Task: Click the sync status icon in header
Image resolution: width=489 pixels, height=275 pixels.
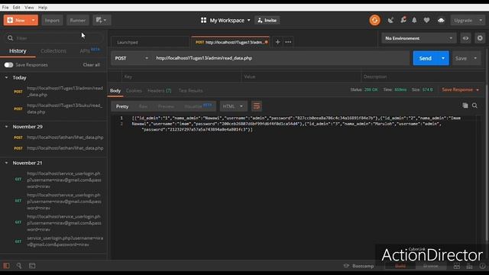Action: pyautogui.click(x=374, y=21)
